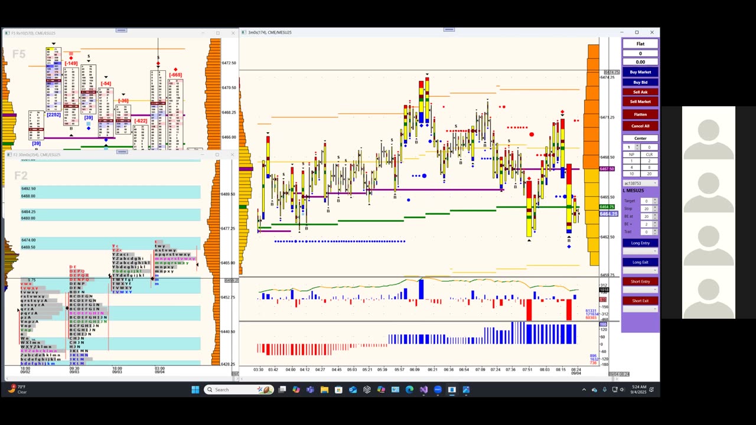Select the NP quantity button
The height and width of the screenshot is (425, 756).
[x=631, y=155]
